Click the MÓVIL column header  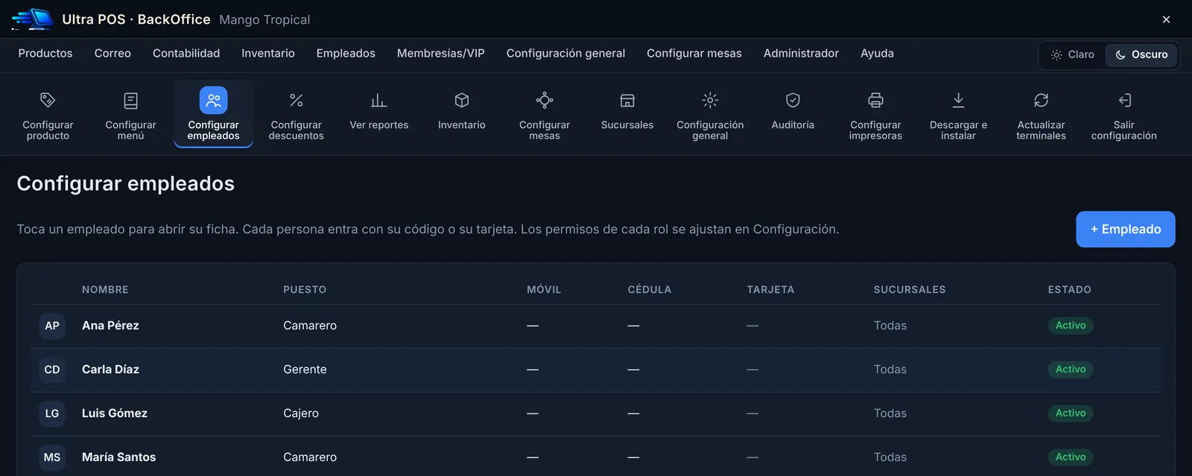click(544, 290)
